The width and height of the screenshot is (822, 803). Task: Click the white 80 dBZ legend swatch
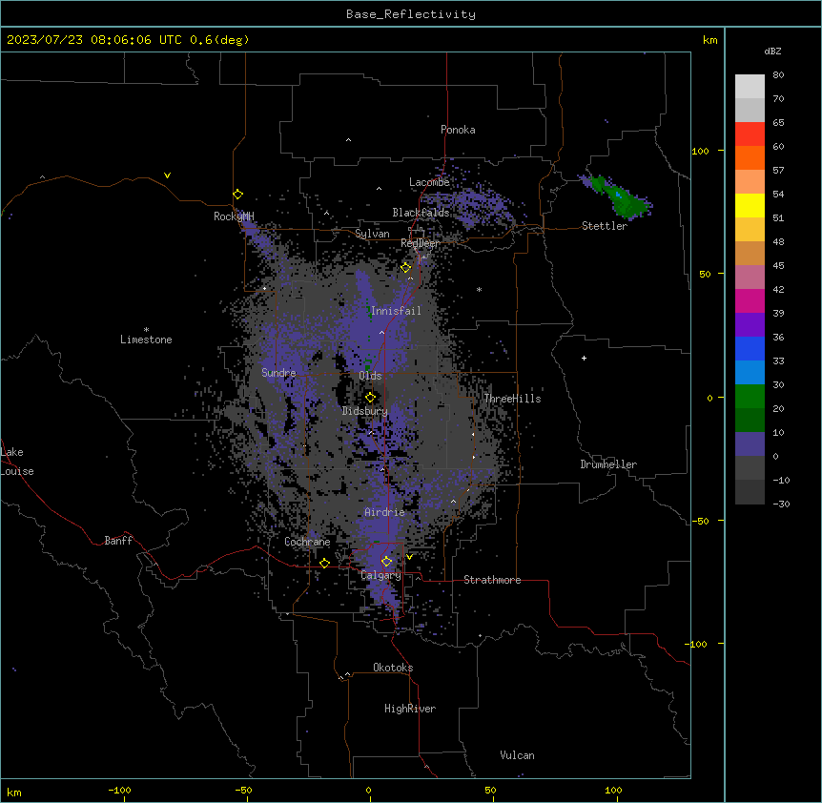pos(750,87)
